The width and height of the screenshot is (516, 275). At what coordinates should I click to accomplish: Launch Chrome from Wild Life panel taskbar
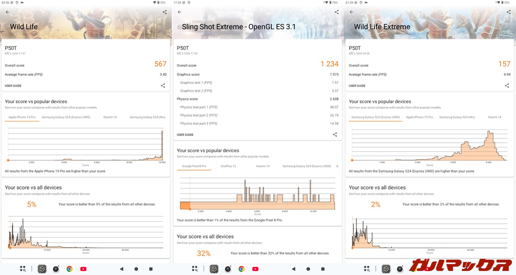(x=69, y=269)
